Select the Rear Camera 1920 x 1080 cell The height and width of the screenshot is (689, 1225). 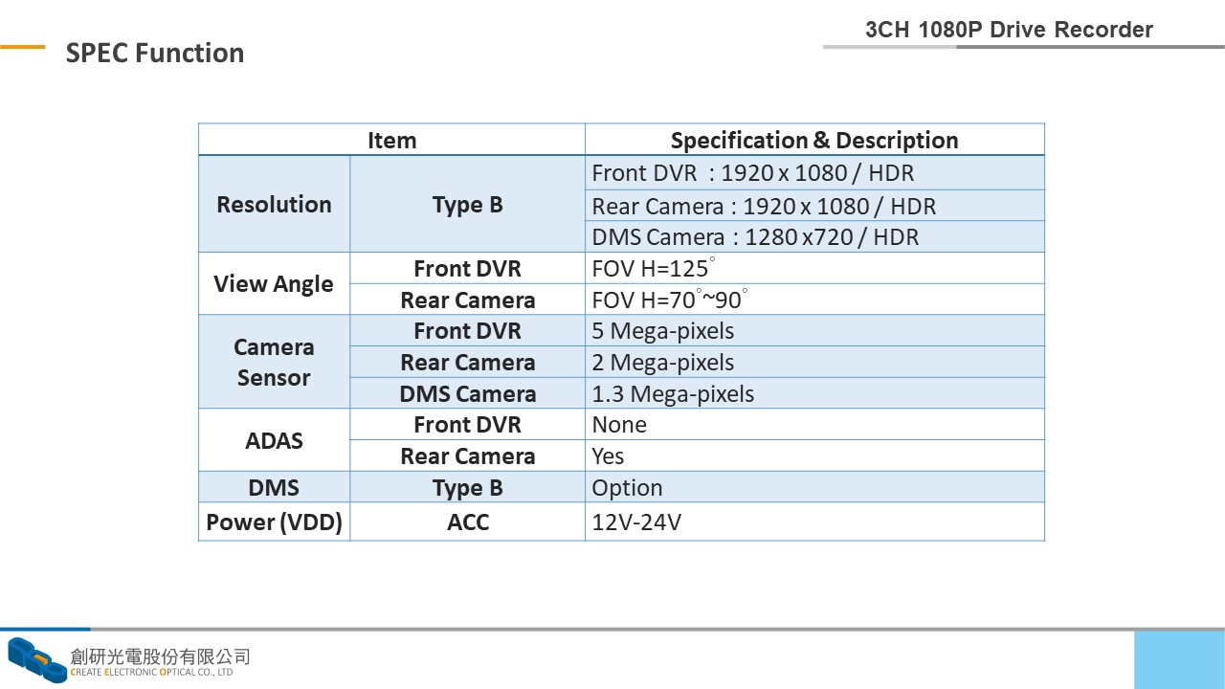(x=814, y=206)
